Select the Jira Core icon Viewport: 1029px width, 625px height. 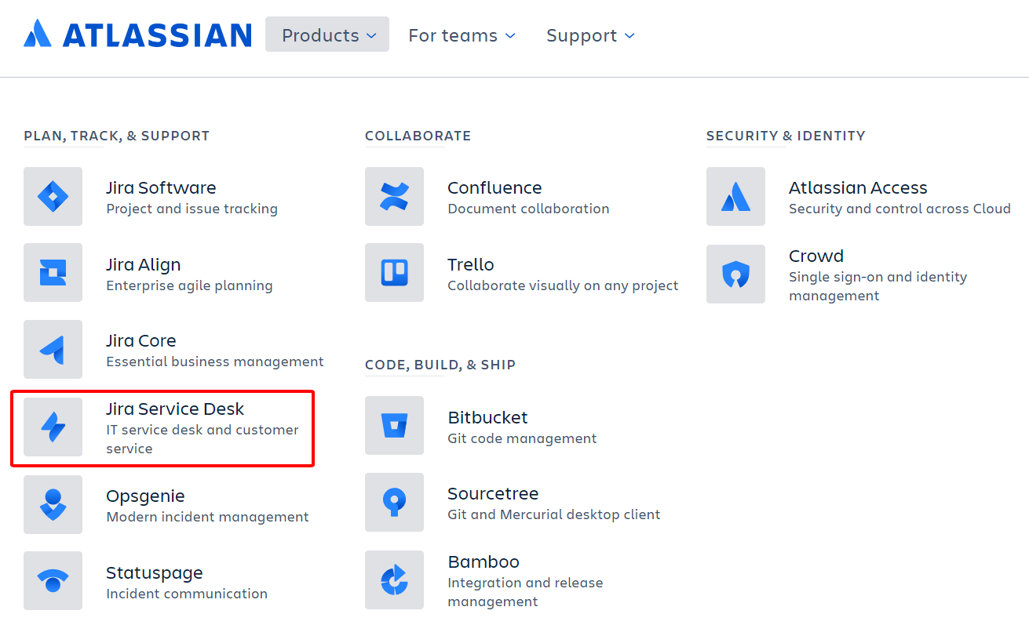click(x=53, y=349)
